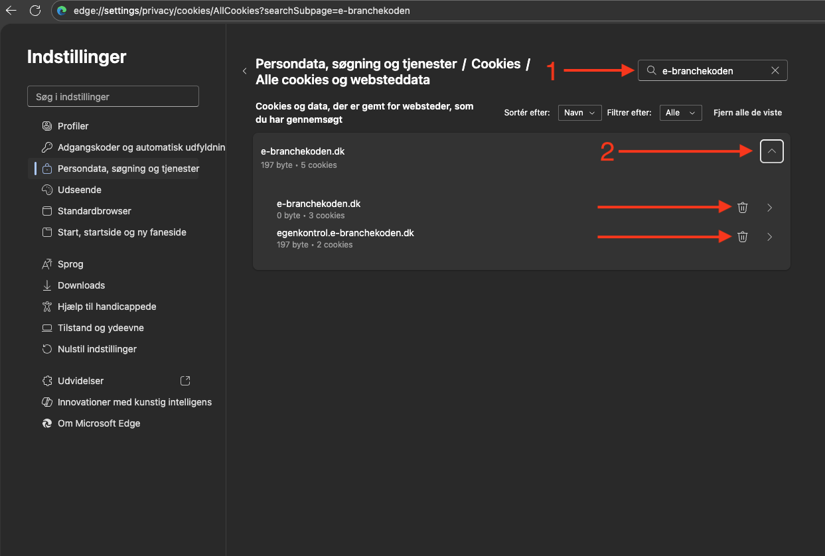Open Udseende settings
The image size is (825, 556).
coord(80,190)
